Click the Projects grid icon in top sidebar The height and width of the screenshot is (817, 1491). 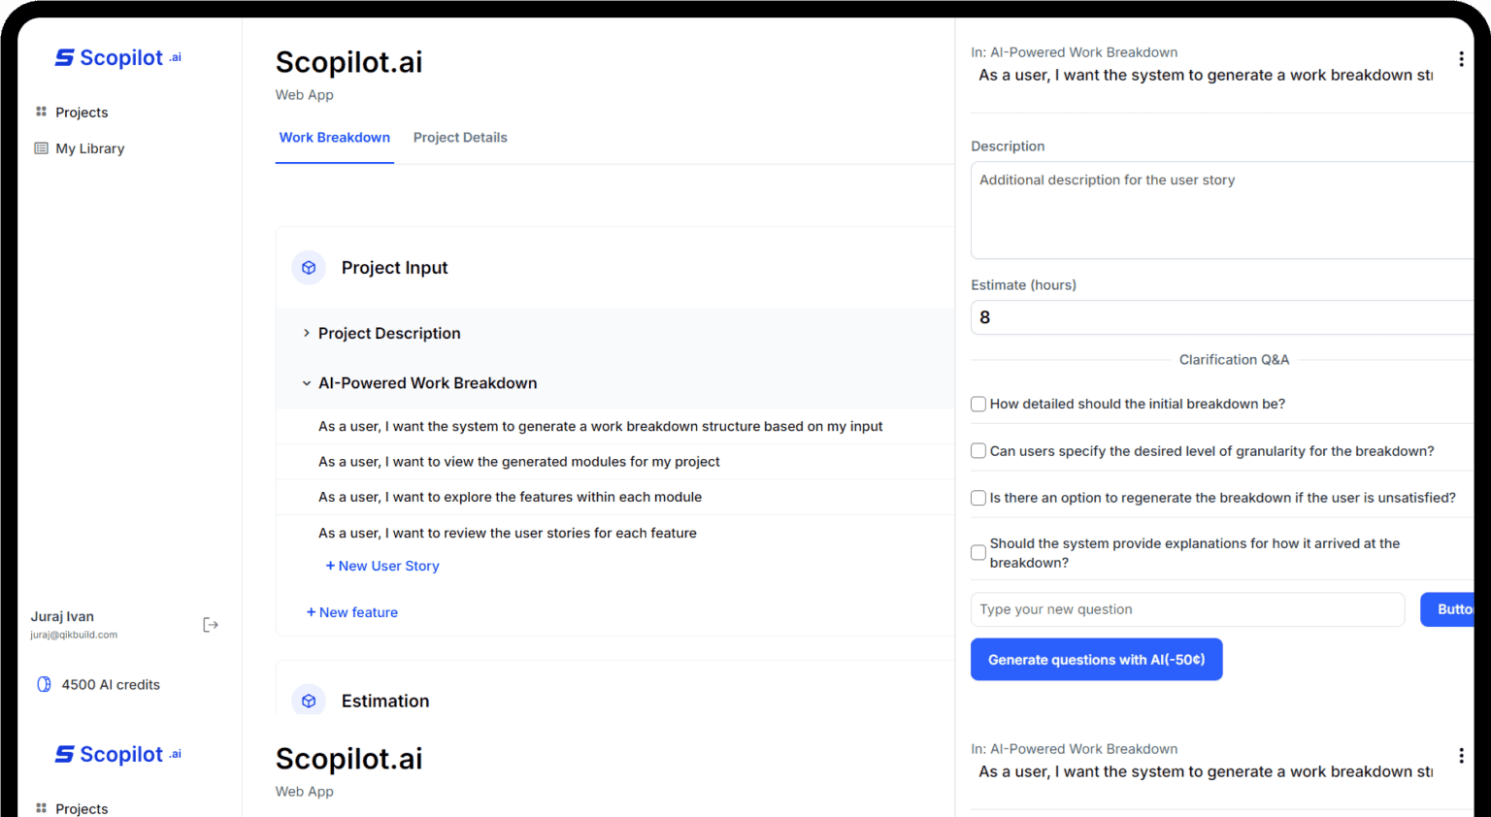tap(41, 112)
